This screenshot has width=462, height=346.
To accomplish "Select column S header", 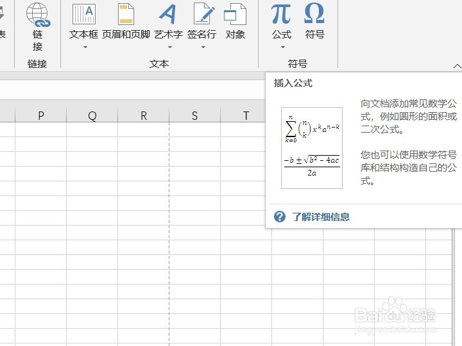I will pos(195,115).
